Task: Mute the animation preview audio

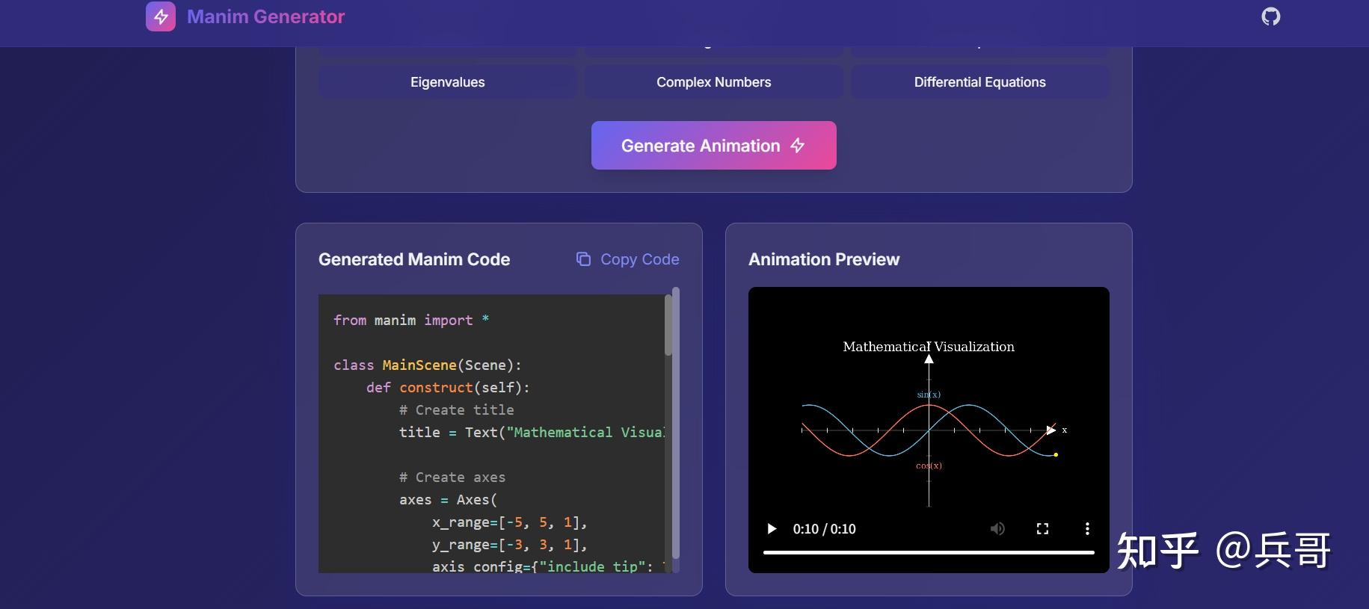Action: [x=997, y=529]
